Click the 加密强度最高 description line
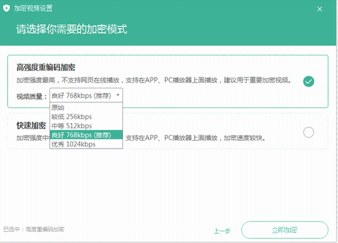 (x=154, y=80)
